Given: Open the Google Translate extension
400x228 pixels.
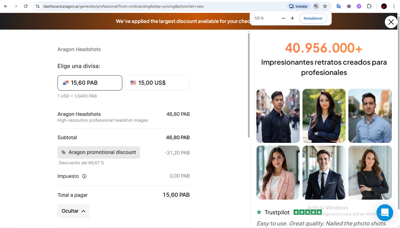Looking at the screenshot, I should [x=339, y=6].
